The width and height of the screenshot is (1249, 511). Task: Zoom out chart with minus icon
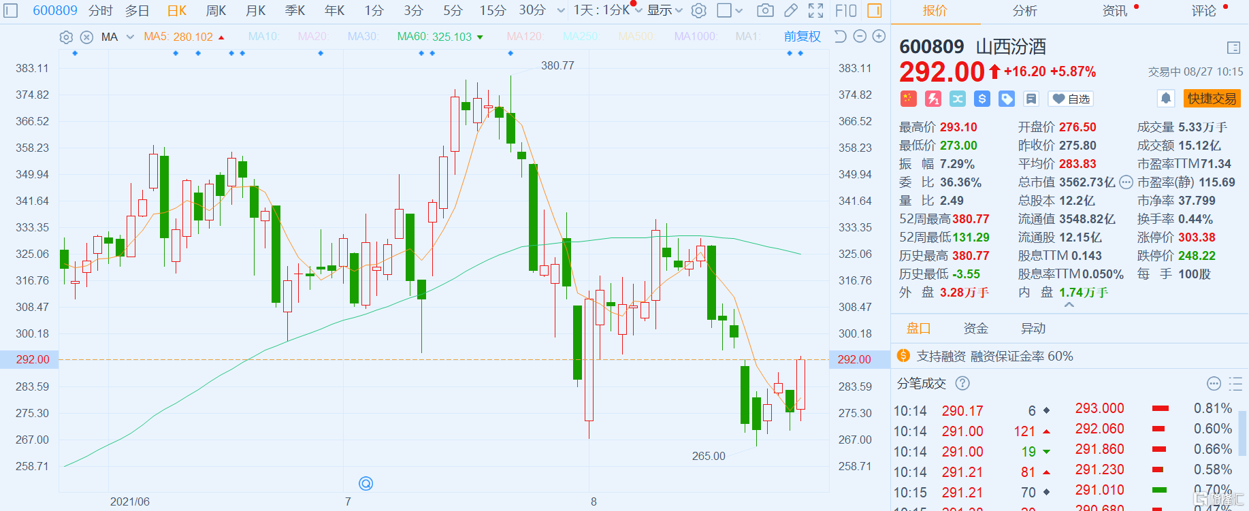860,36
